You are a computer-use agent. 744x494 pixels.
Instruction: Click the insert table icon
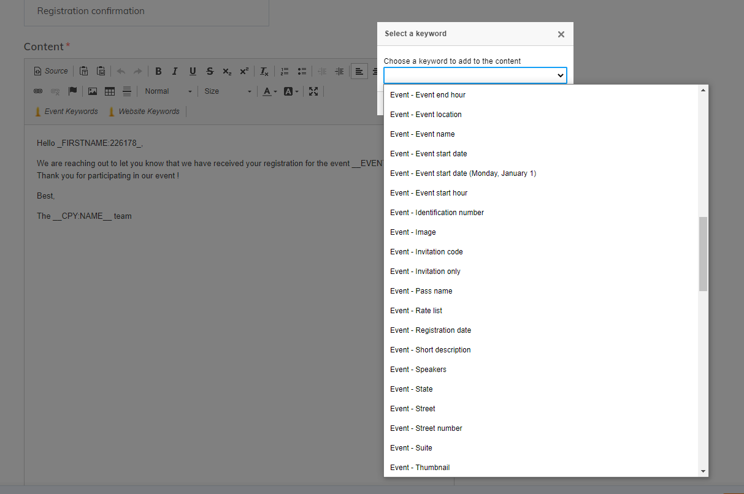coord(110,91)
